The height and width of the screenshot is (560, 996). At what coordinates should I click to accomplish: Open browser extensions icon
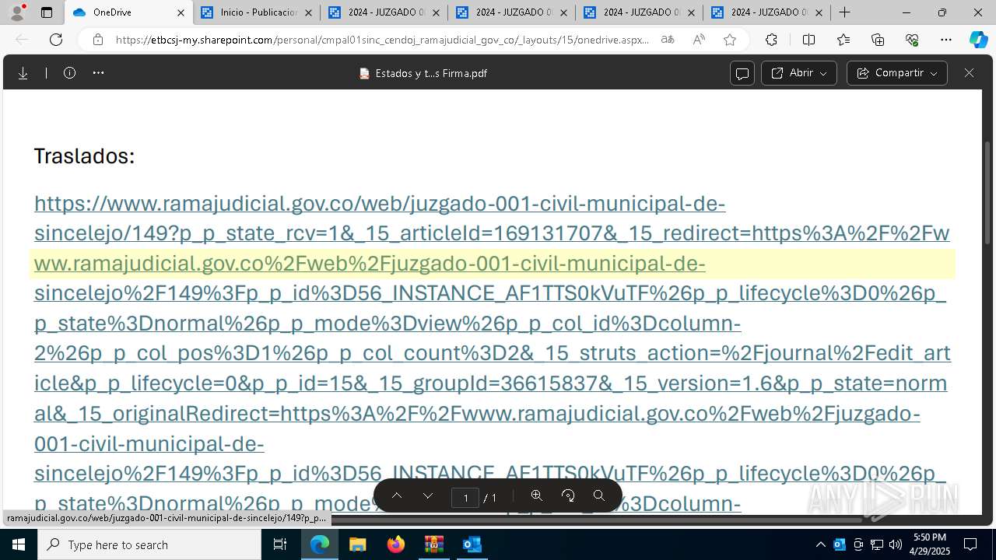pyautogui.click(x=771, y=40)
